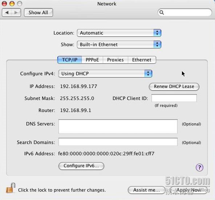This screenshot has height=200, width=215.
Task: Click the Apply Now button
Action: (189, 190)
